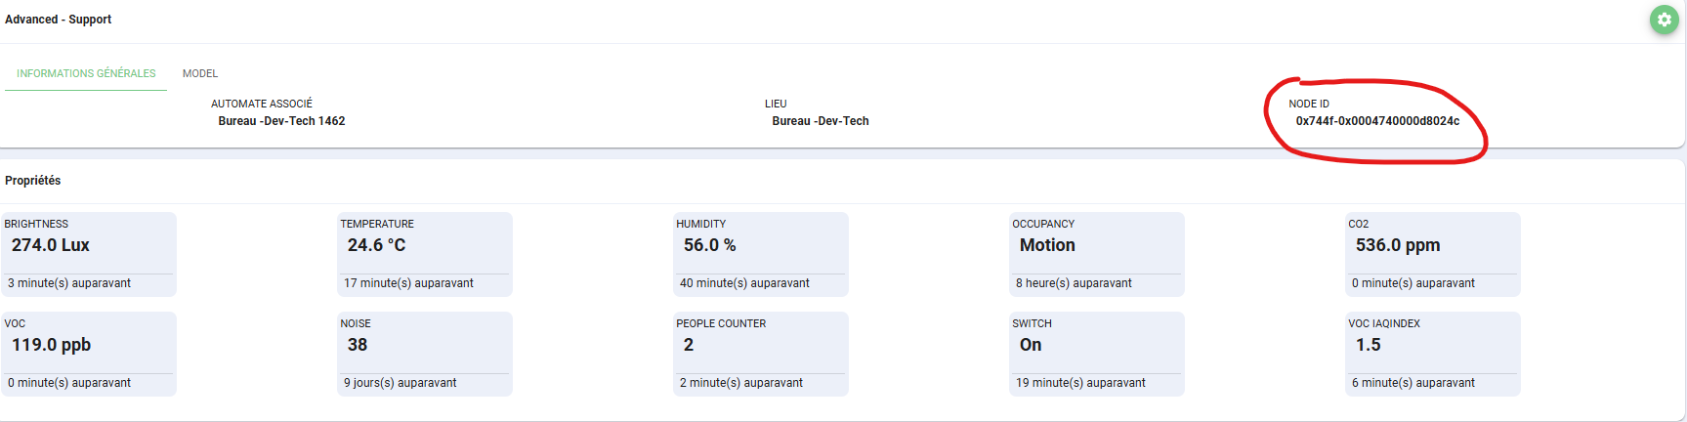Click the AUTOMATE ASSOCIÉ label

[x=262, y=104]
